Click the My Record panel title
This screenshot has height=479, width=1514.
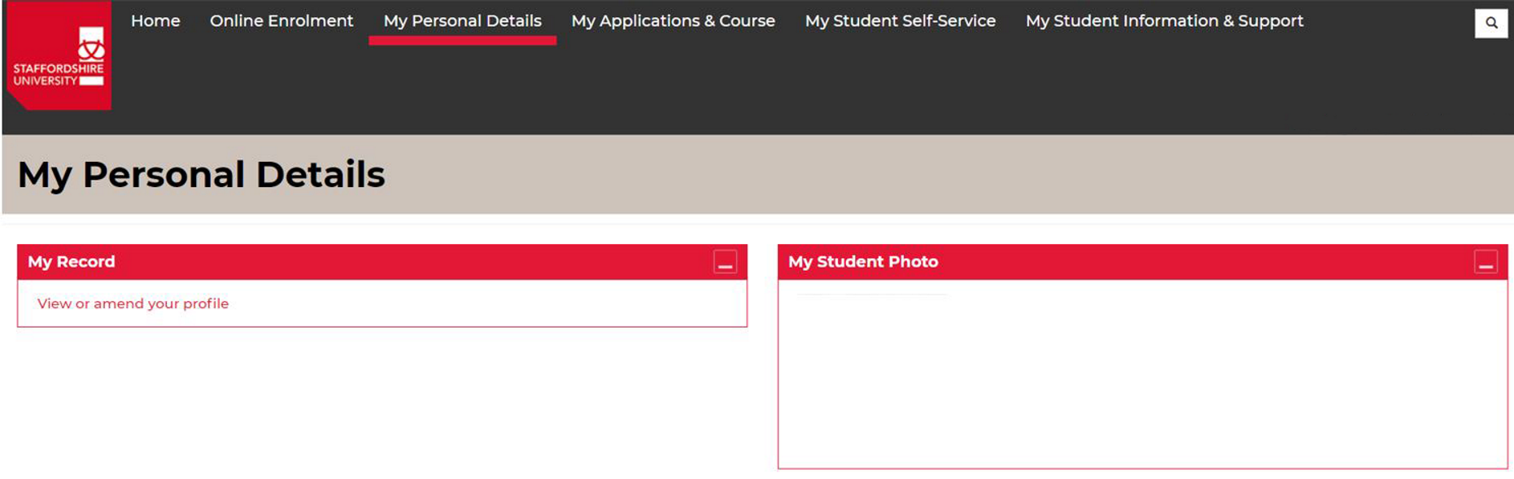[72, 262]
